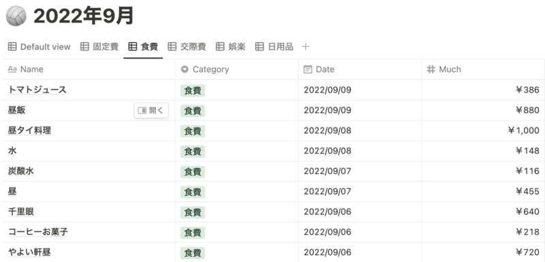Click the 昼飯 name cell
The width and height of the screenshot is (545, 262).
tap(89, 110)
